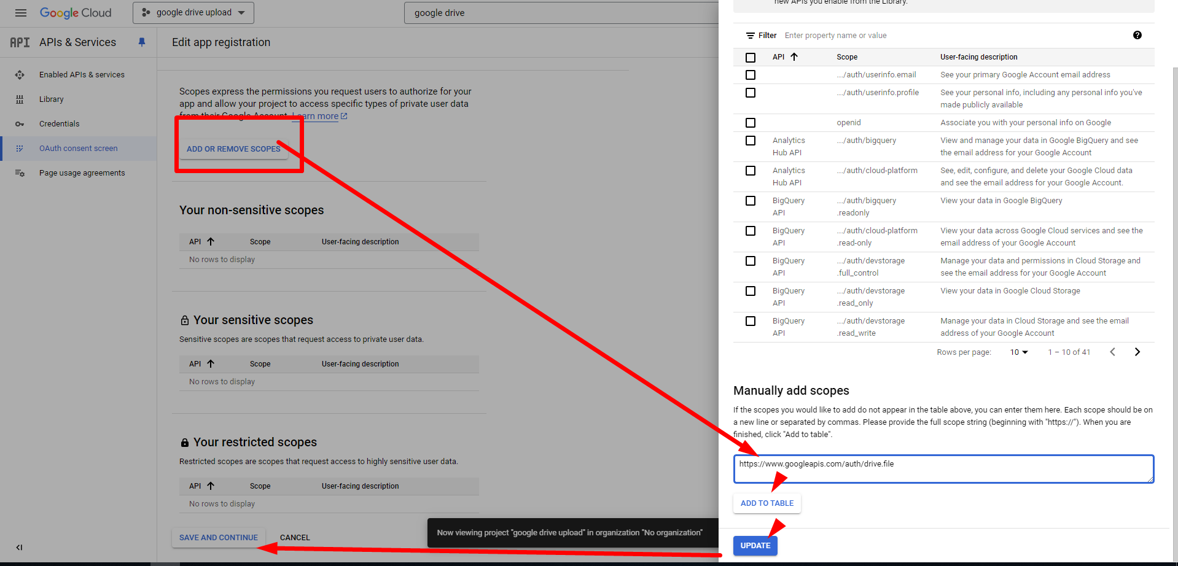Open the Rows per page dropdown
The width and height of the screenshot is (1178, 566).
1019,352
